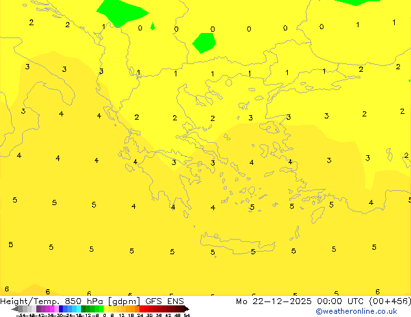Click the cyan legend swatch before green
Viewport: 411px width, 317px height.
pyautogui.click(x=78, y=309)
